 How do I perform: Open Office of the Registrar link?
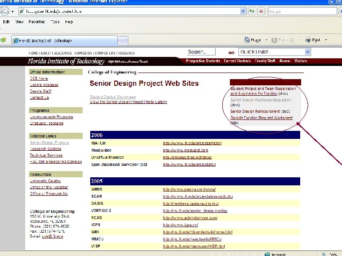[49, 187]
